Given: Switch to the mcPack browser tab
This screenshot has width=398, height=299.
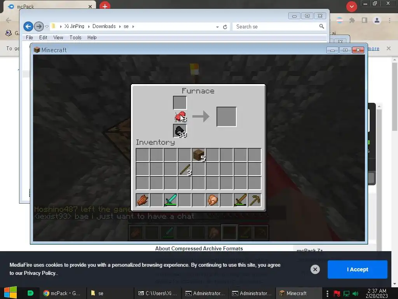Looking at the screenshot, I should [x=49, y=6].
